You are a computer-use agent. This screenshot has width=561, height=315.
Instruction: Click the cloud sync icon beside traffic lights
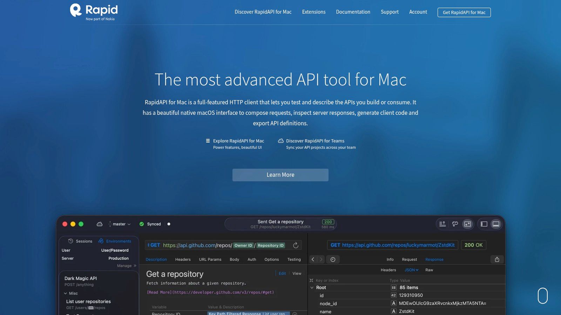click(x=100, y=224)
